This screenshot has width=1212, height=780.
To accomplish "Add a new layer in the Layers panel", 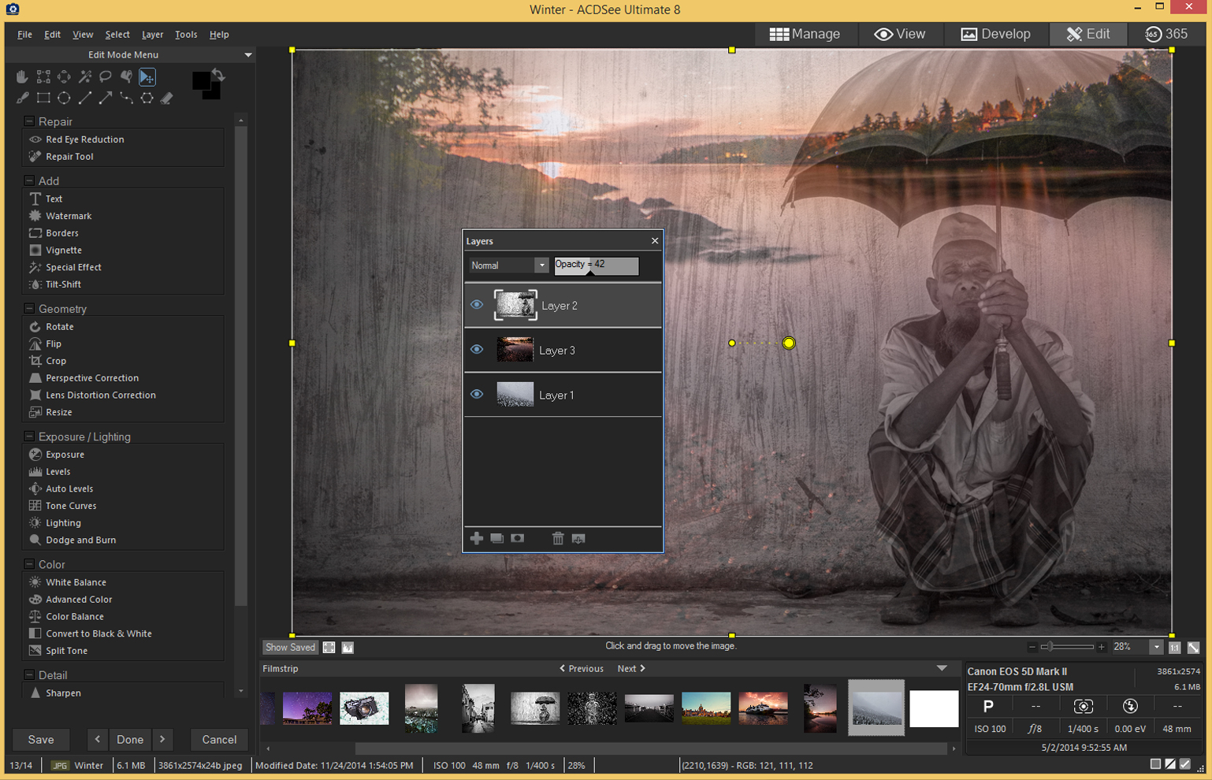I will pos(477,539).
